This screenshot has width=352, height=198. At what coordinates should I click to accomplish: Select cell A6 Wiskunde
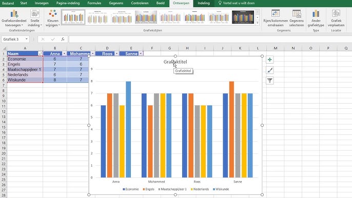(25, 80)
